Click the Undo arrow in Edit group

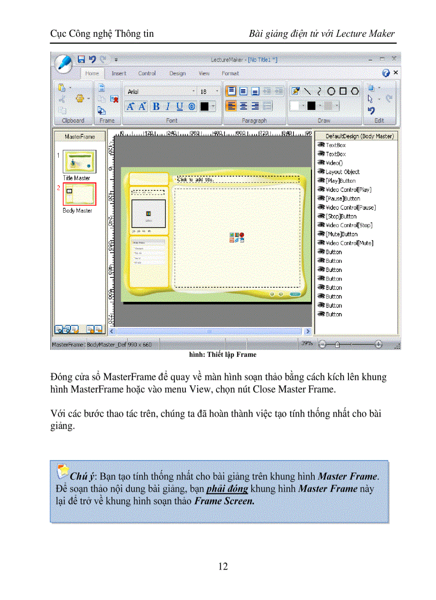[371, 110]
